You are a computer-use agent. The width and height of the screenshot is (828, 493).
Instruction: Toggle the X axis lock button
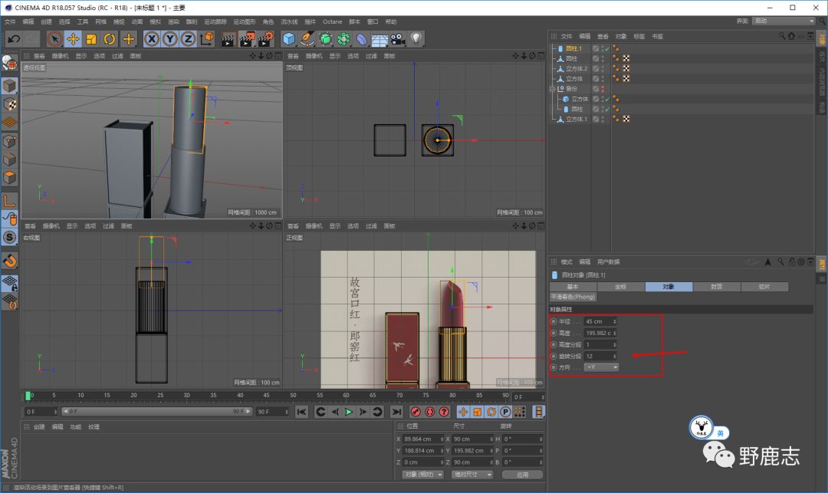coord(152,38)
